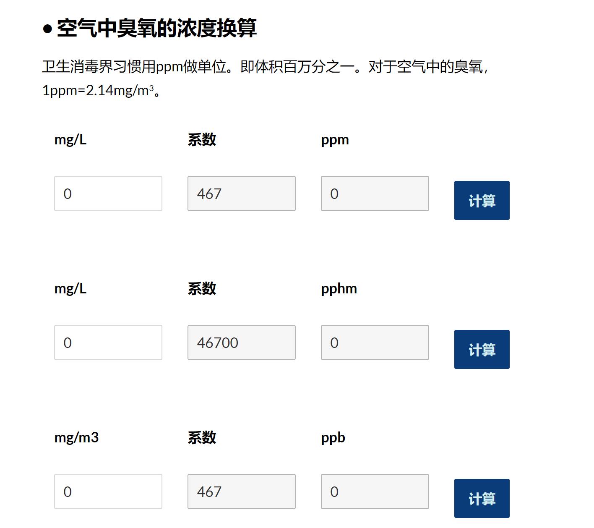Click the pphm column label

coord(339,289)
